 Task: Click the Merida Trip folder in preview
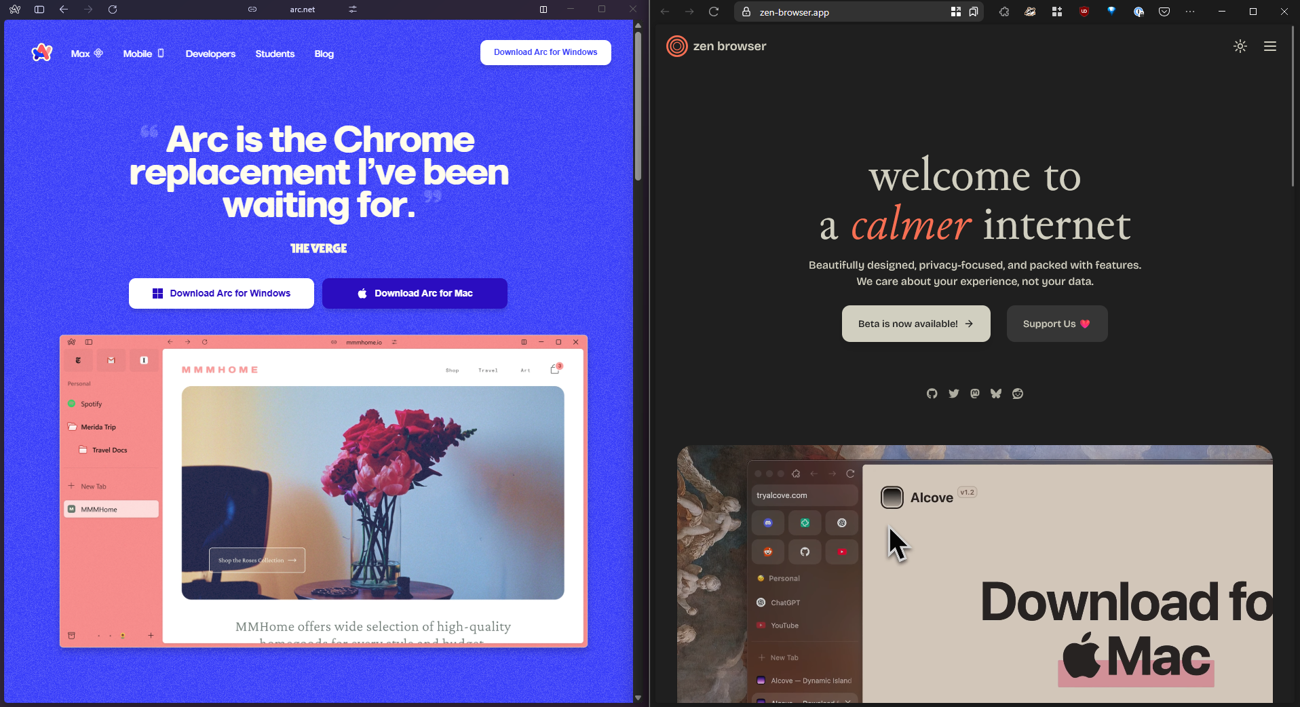(x=111, y=427)
